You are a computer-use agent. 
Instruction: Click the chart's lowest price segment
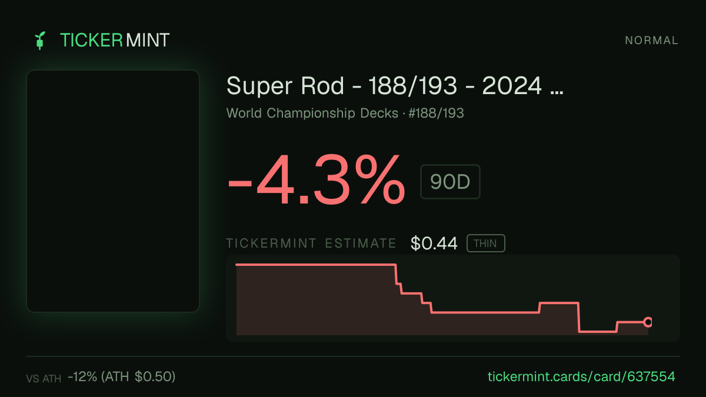[598, 332]
